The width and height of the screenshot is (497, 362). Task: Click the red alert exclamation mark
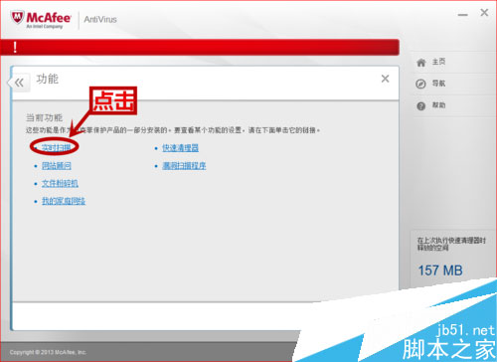[x=15, y=47]
